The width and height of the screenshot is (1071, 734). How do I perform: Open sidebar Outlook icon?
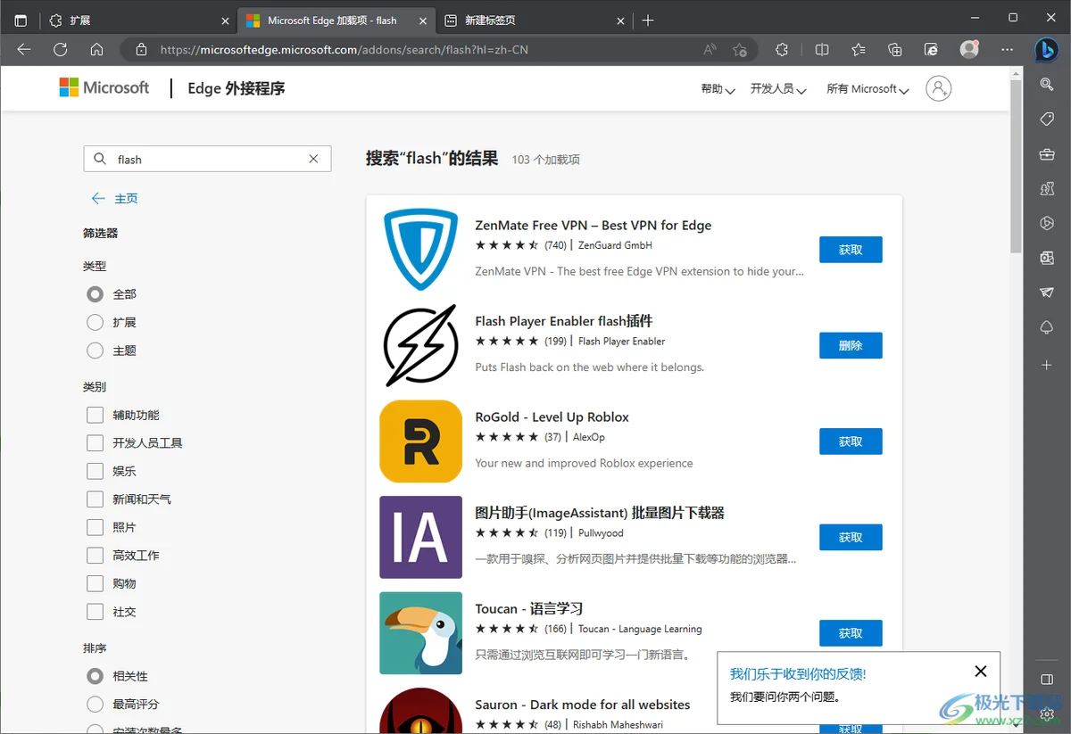click(1047, 258)
